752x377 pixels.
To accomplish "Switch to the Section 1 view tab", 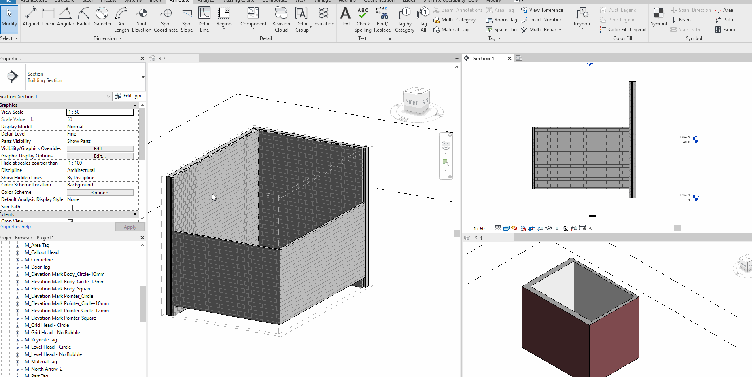I will [x=484, y=59].
